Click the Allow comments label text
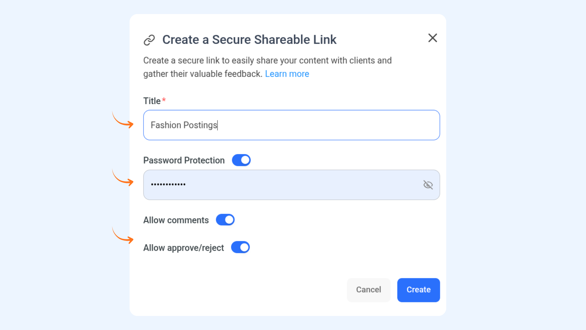The width and height of the screenshot is (586, 330). point(176,220)
